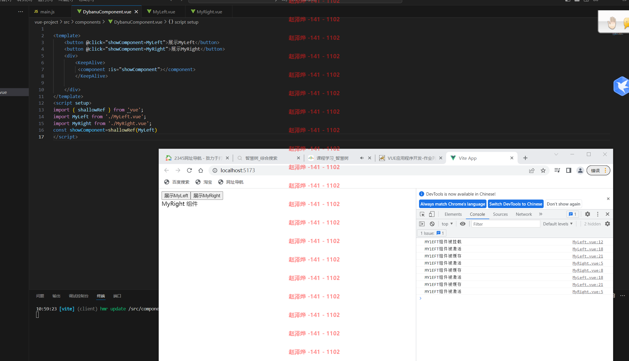Click the 展示MyRight button on the page
The image size is (629, 361).
pyautogui.click(x=207, y=196)
